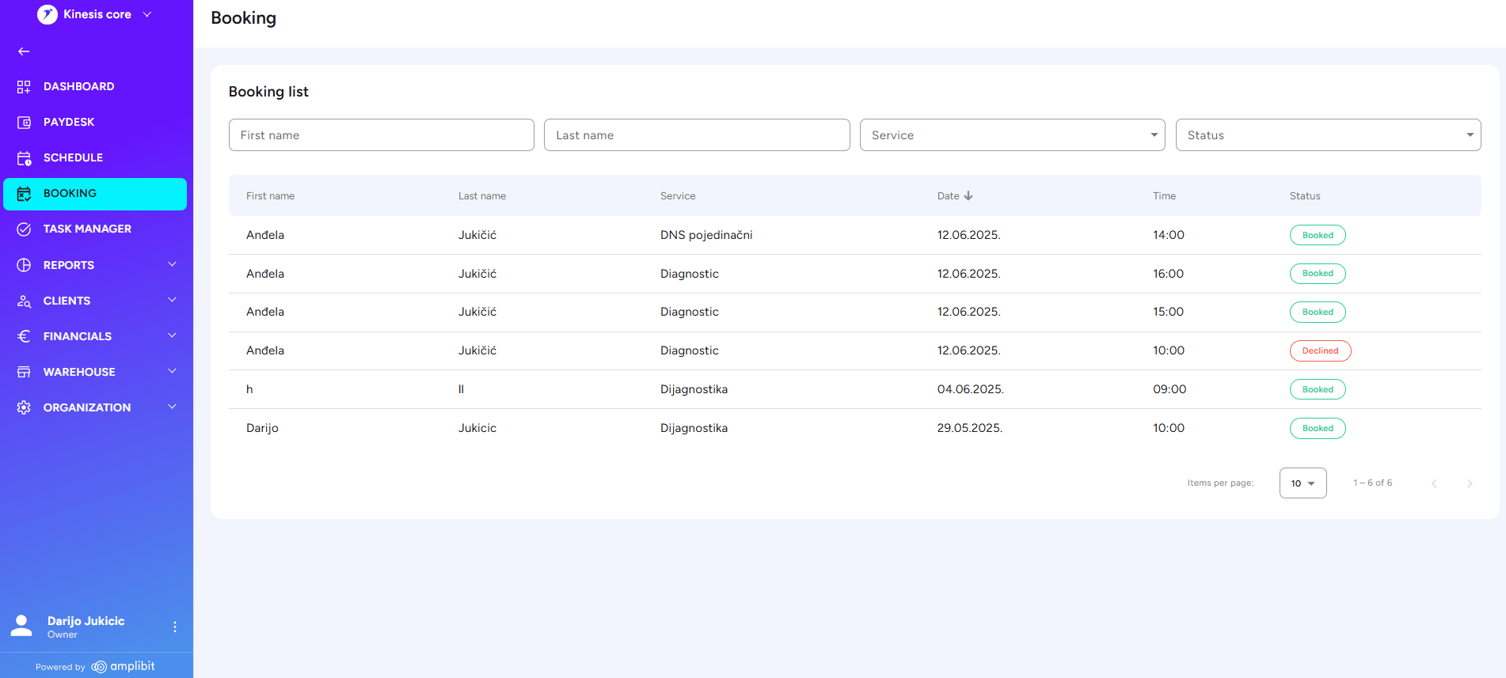1506x678 pixels.
Task: Click Booked badge for 16:00 booking
Action: click(1318, 274)
